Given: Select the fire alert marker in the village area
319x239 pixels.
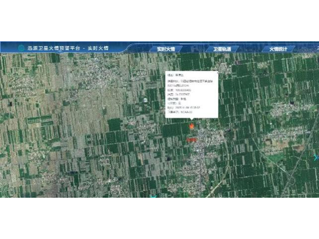Looking at the screenshot, I should (192, 127).
